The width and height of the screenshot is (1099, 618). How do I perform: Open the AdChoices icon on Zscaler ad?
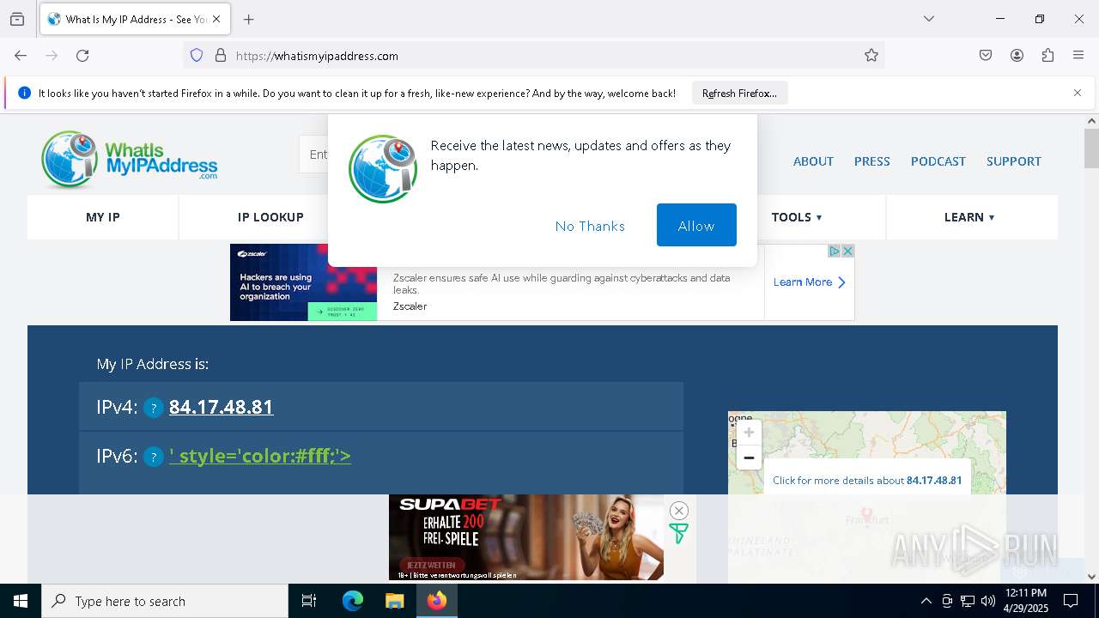coord(834,251)
